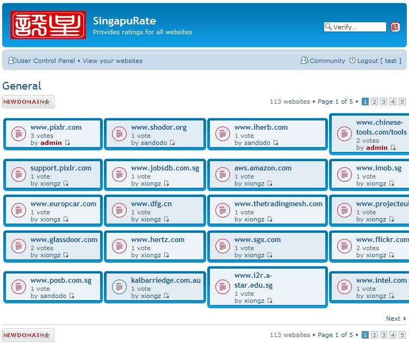This screenshot has width=409, height=343.
Task: Click the latest-post icon in www.hertz.com card
Action: [166, 255]
